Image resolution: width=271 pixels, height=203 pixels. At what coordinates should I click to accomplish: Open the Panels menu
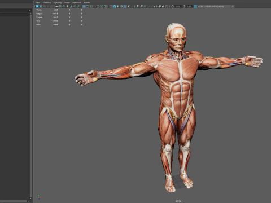pyautogui.click(x=87, y=3)
